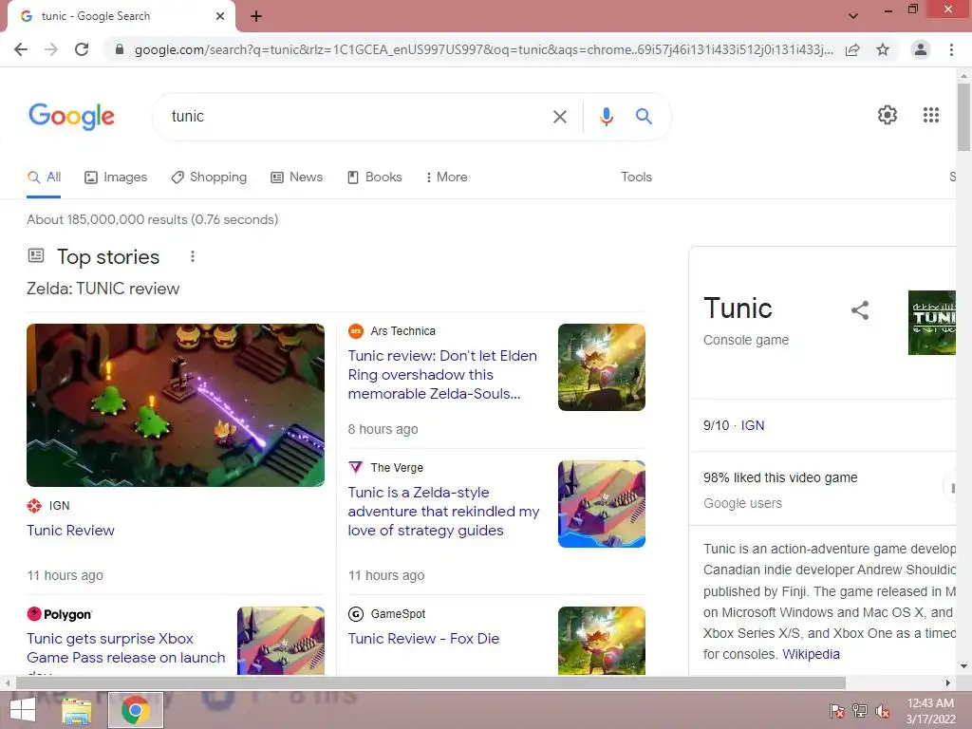The image size is (972, 729).
Task: Open The Verge Zelda-style adventure article
Action: (x=444, y=512)
